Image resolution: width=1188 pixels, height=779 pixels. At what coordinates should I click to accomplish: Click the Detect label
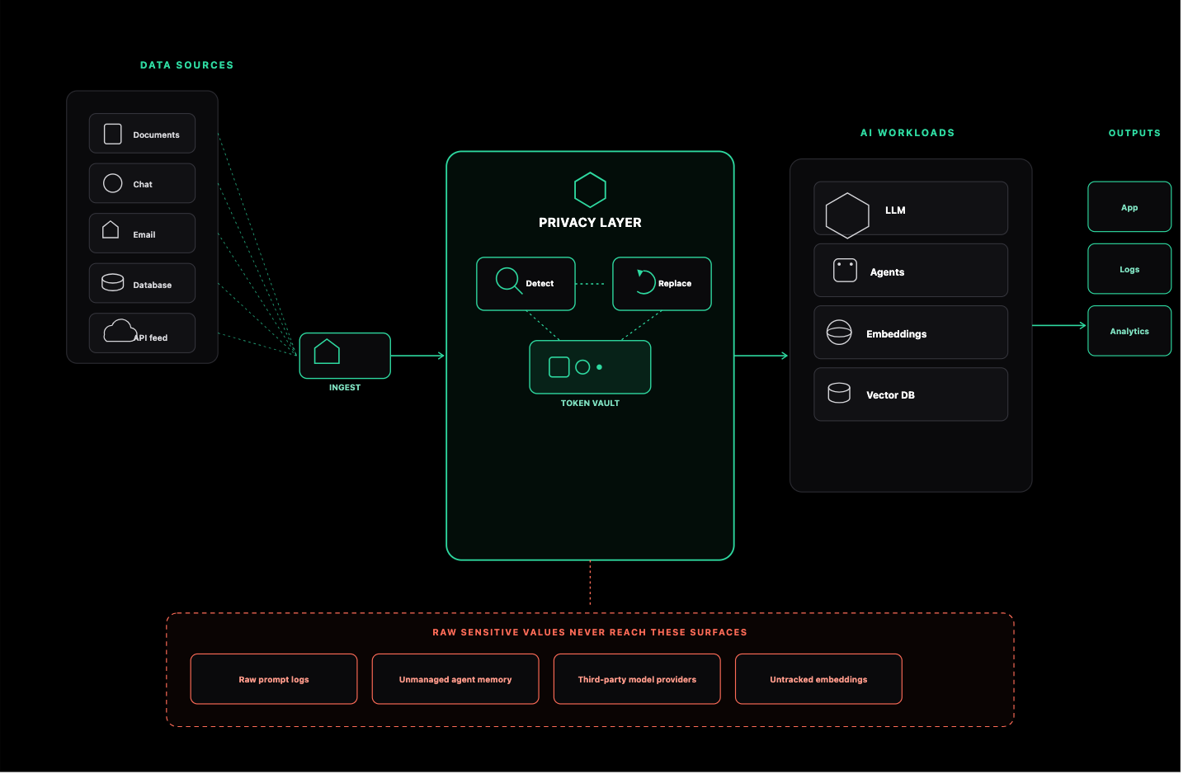click(540, 283)
